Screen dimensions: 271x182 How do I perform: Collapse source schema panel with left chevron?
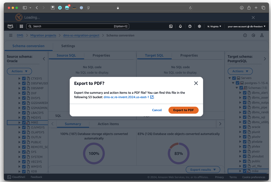44,59
